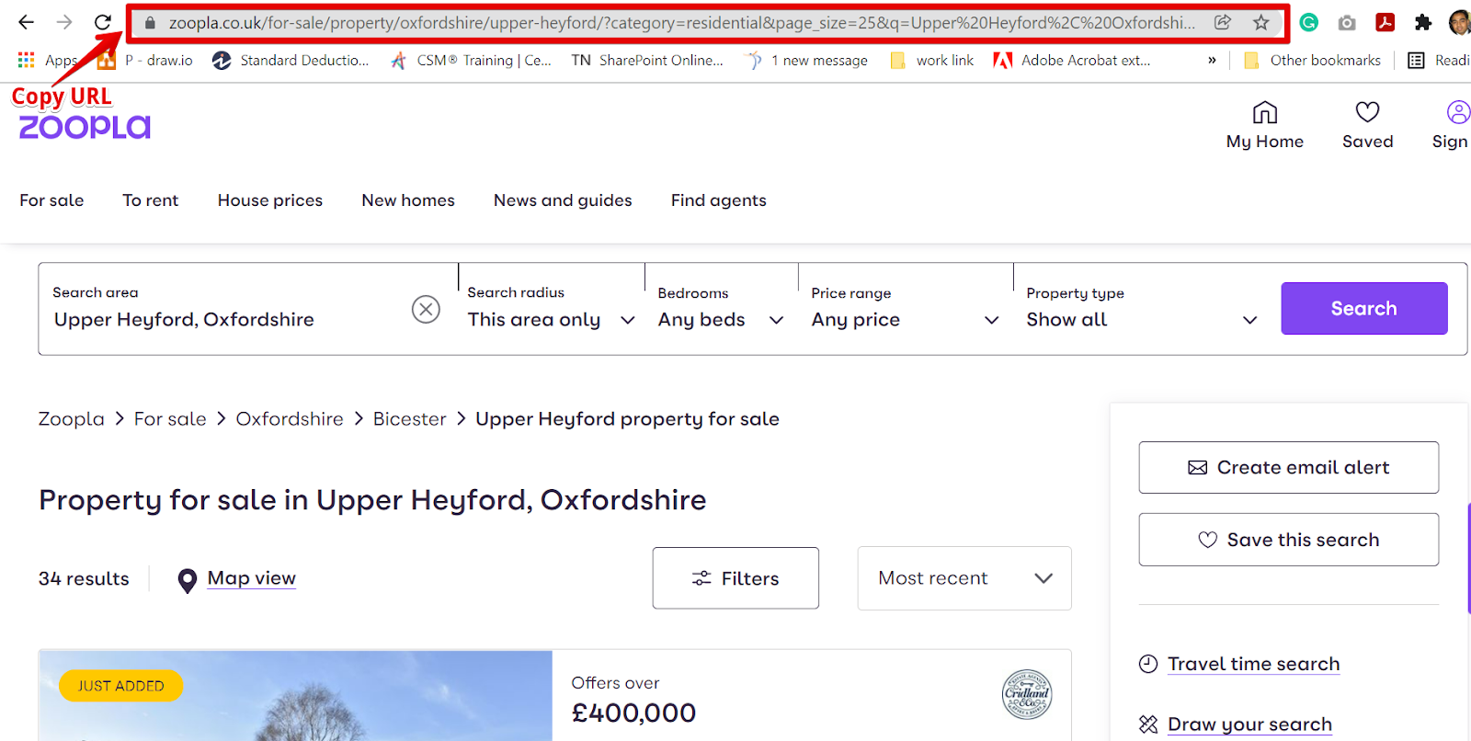Image resolution: width=1471 pixels, height=741 pixels.
Task: Open the CSM Training bookmark
Action: (x=471, y=60)
